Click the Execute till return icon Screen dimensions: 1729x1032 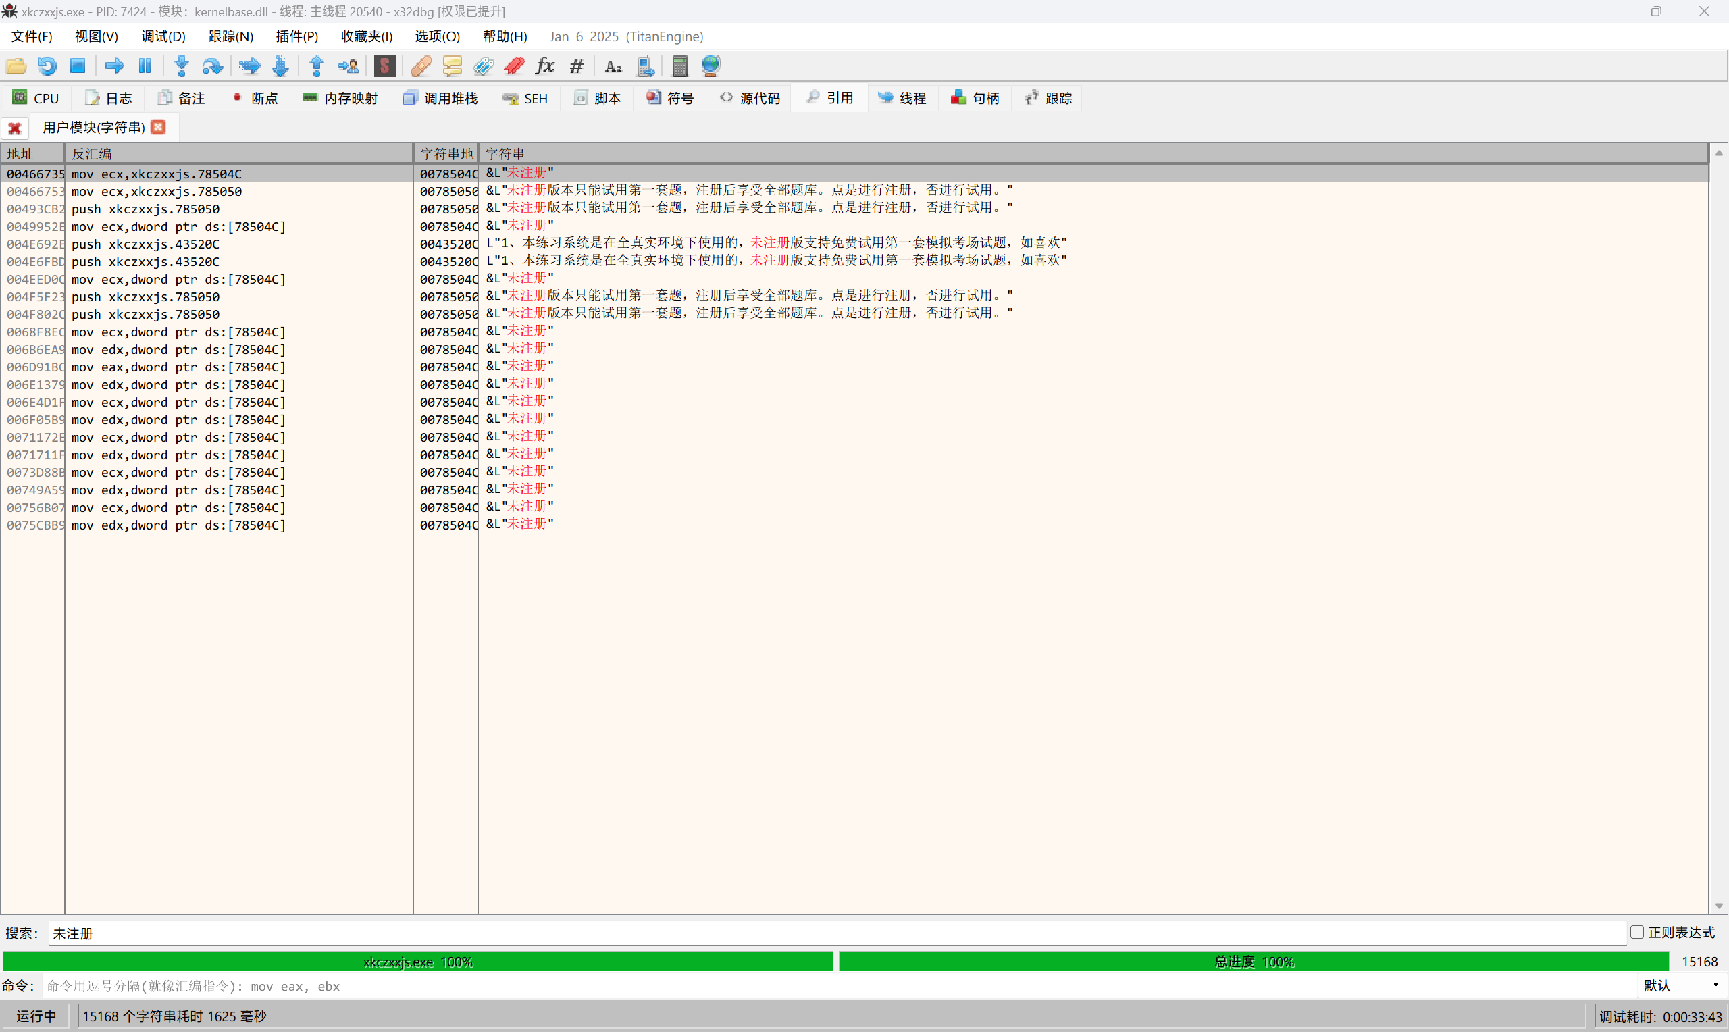pos(316,66)
